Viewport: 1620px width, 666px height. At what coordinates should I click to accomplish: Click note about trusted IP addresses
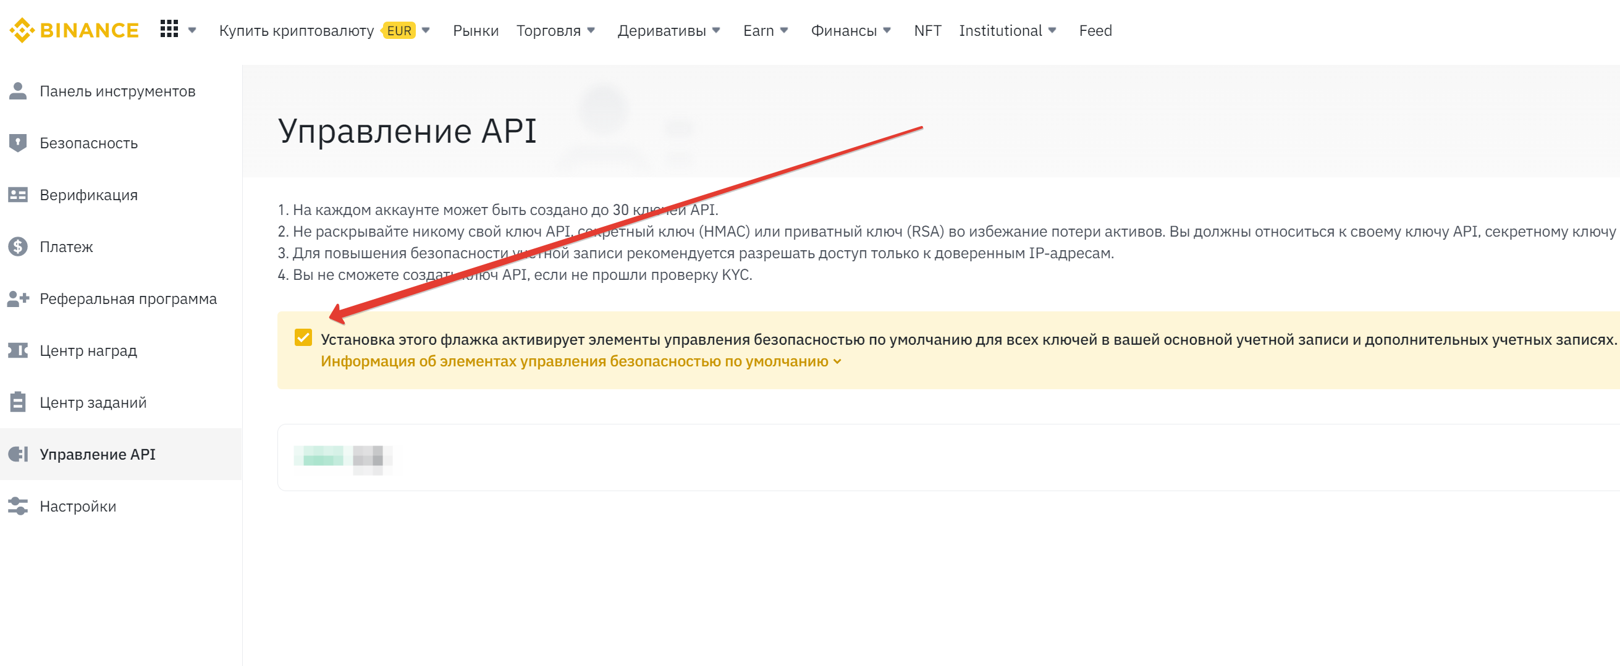(x=696, y=253)
